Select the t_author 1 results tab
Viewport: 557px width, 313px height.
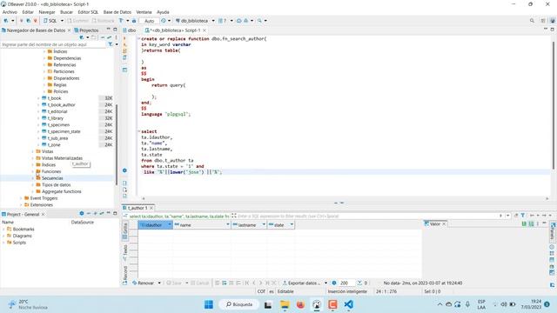click(x=138, y=208)
